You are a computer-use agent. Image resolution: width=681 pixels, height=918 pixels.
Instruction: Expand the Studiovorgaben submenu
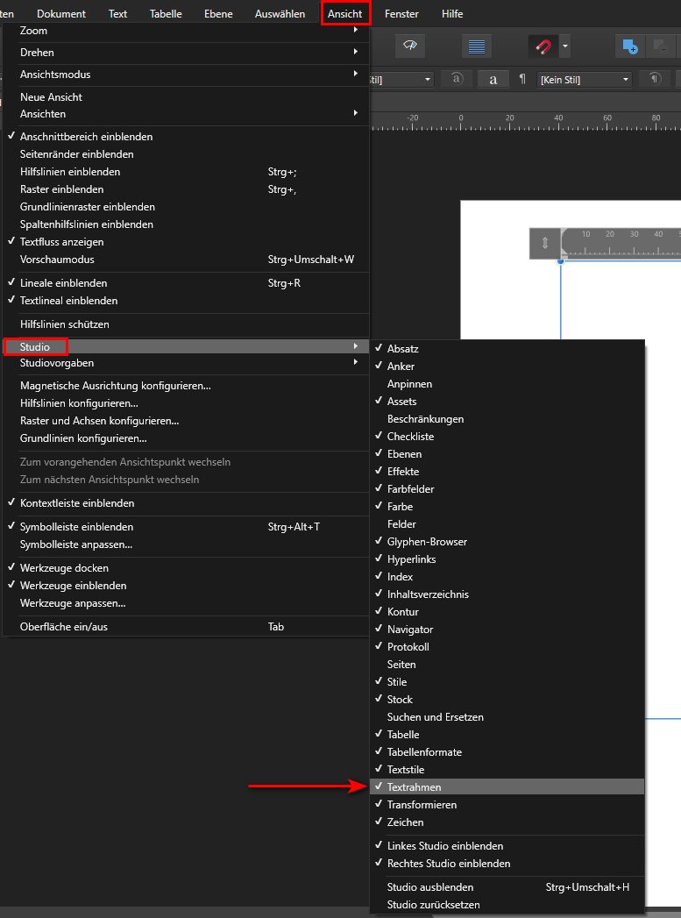[186, 363]
